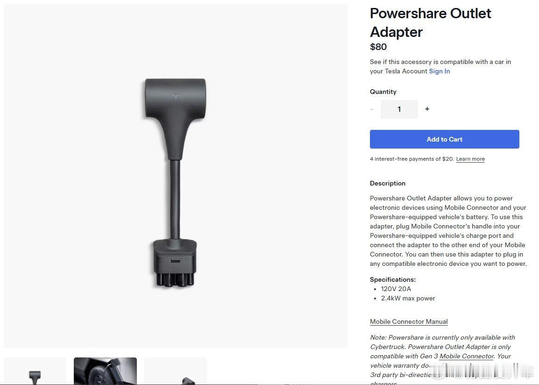Follow the Gen 3 Mobile Connector link
Viewport: 539px width, 385px height.
[x=467, y=356]
